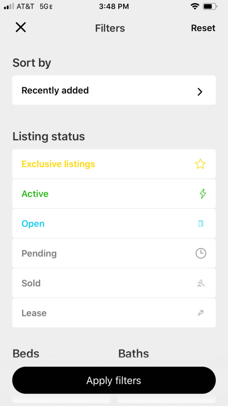
Task: Expand sort options via chevron arrow
Action: coord(200,92)
